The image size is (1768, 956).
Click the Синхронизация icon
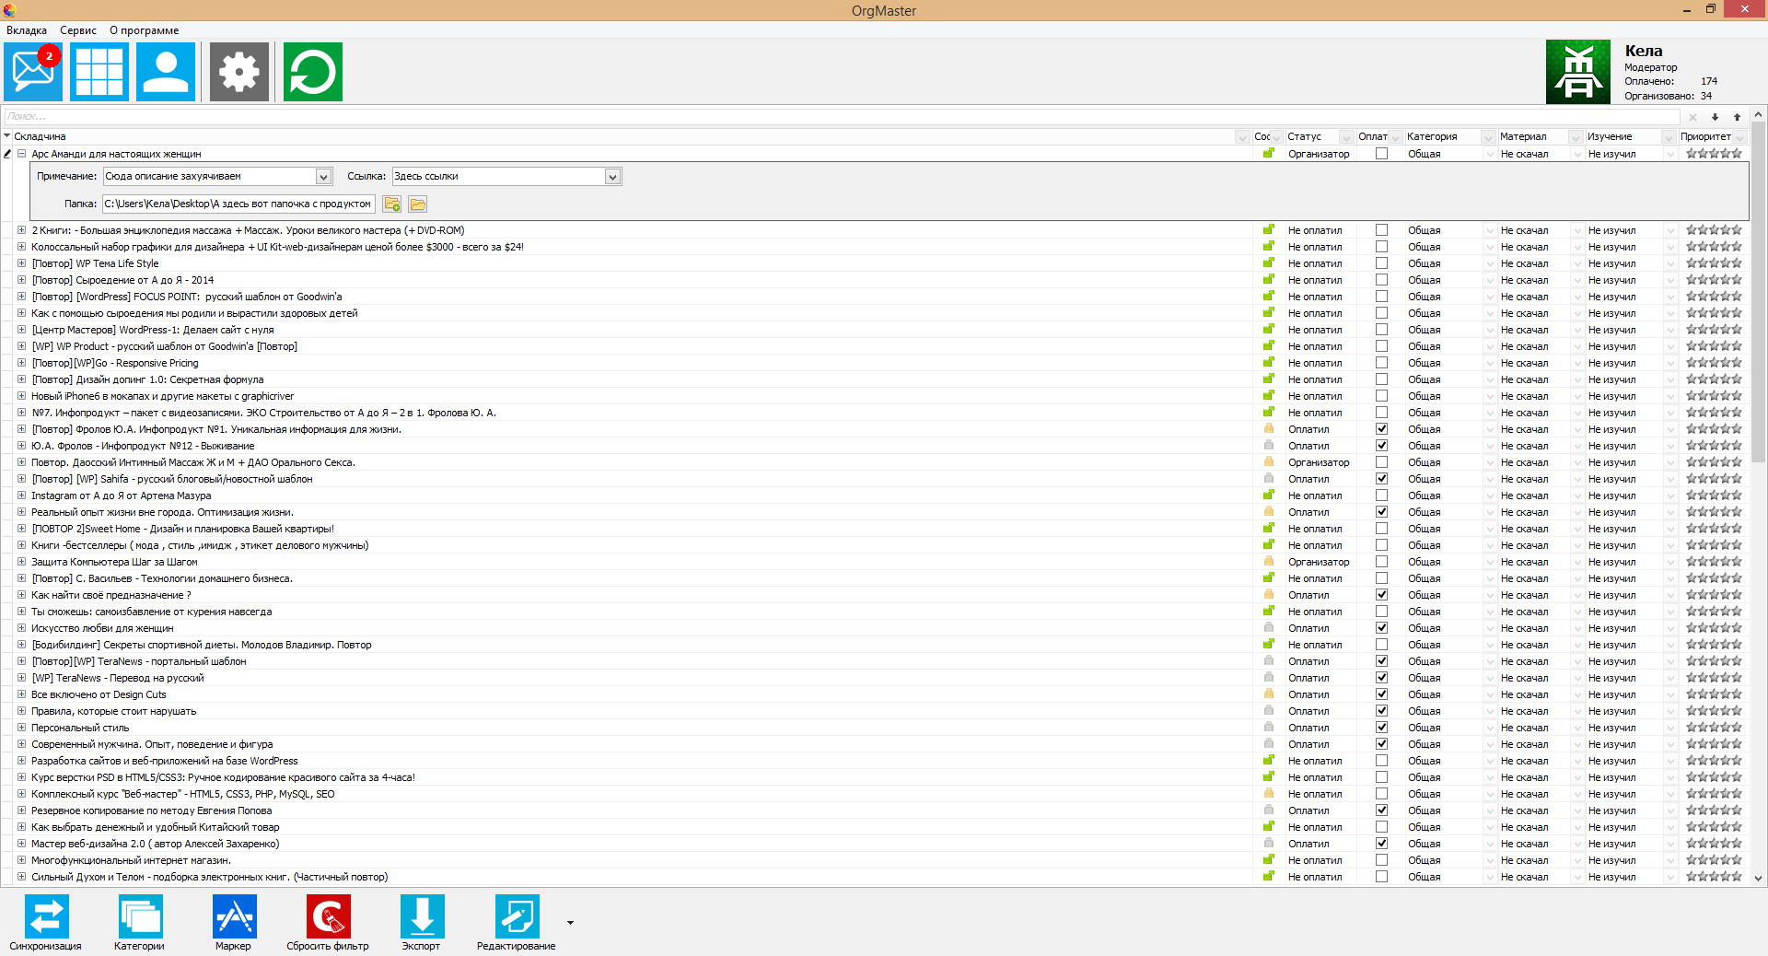pyautogui.click(x=46, y=917)
